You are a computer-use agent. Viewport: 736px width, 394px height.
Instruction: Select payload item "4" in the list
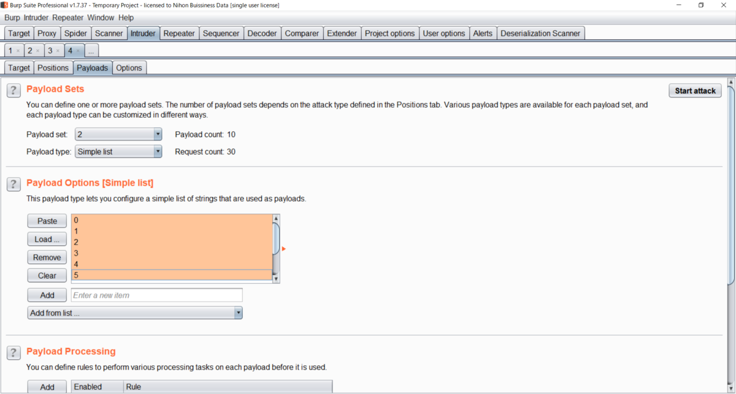[x=172, y=264]
